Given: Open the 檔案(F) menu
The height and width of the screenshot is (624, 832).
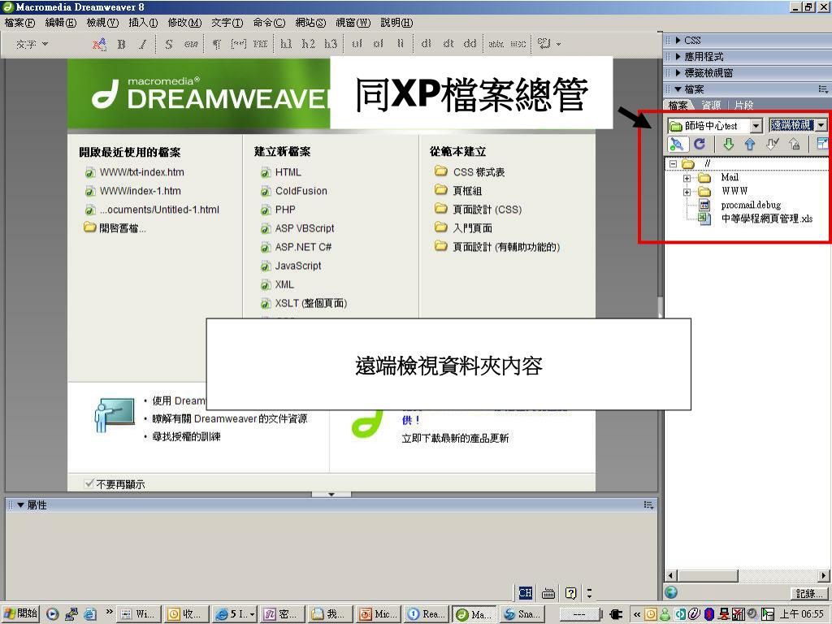Looking at the screenshot, I should pyautogui.click(x=19, y=23).
